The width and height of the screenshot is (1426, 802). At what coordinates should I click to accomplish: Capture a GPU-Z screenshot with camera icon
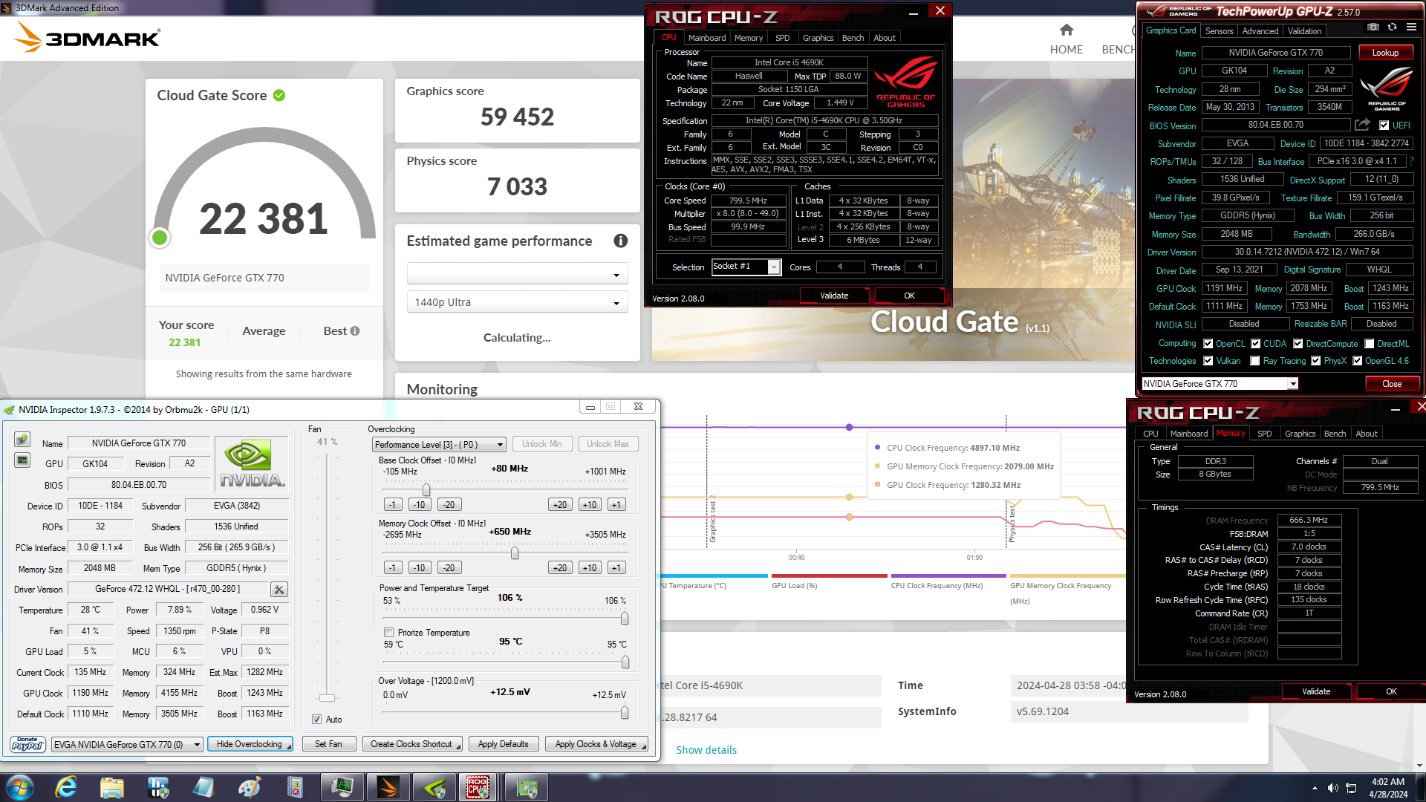pos(1373,27)
